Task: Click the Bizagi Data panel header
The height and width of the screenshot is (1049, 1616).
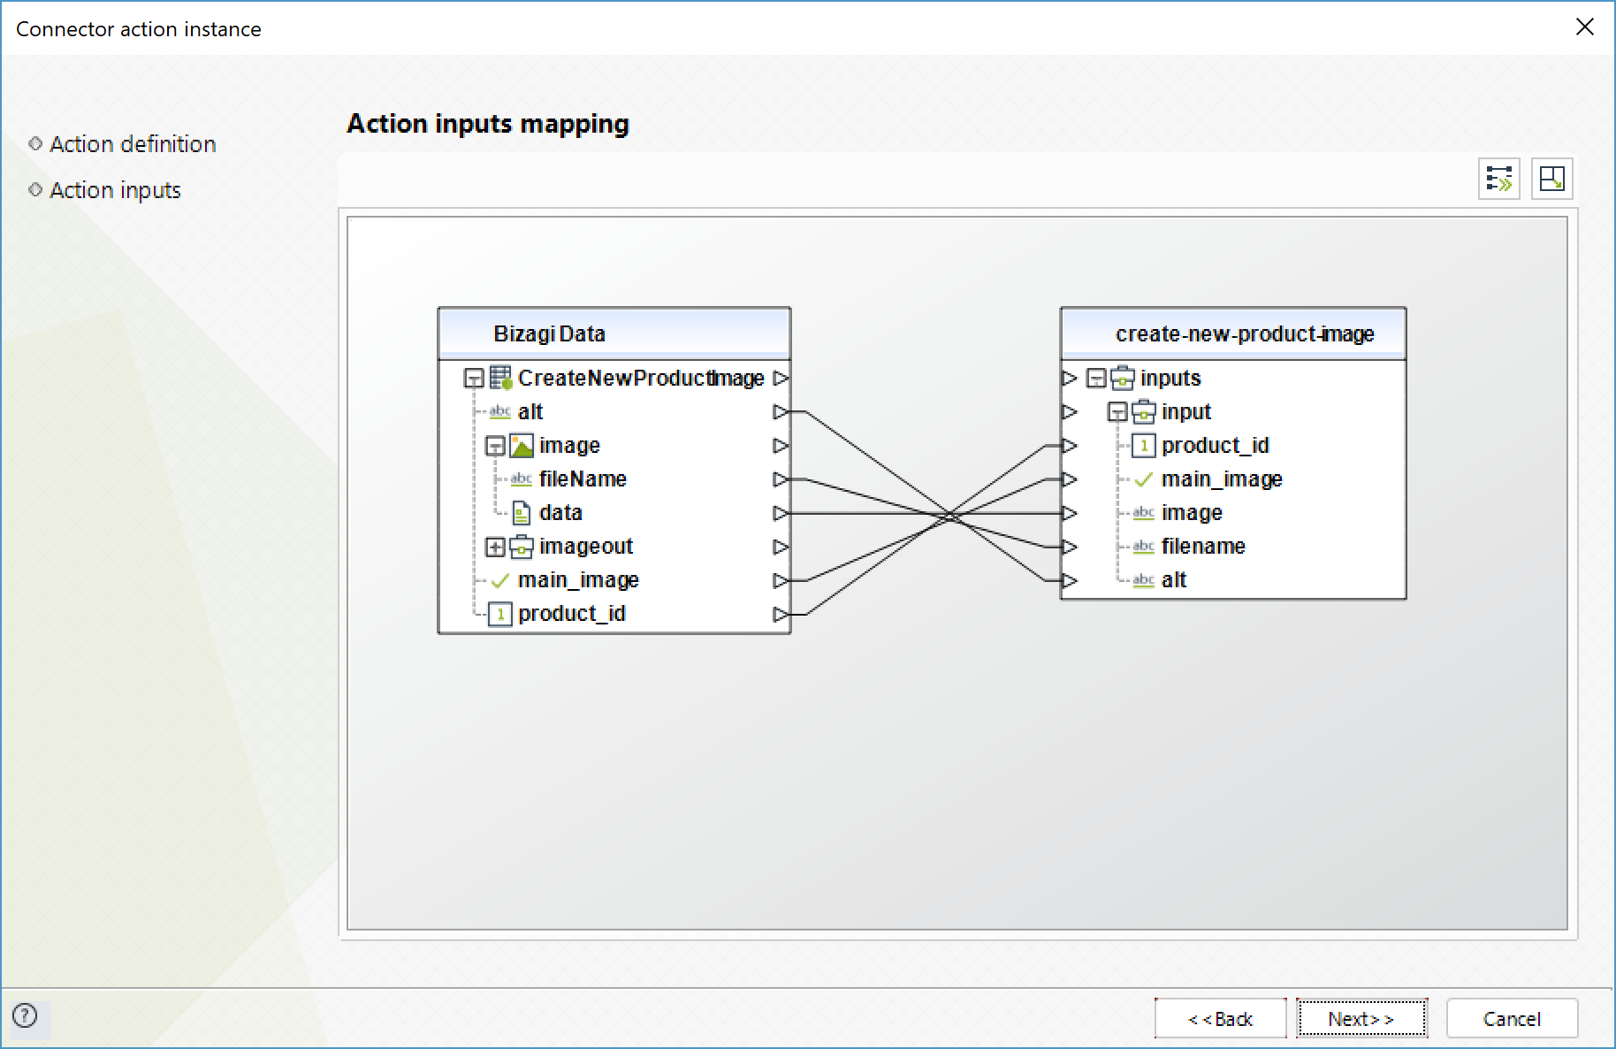Action: pyautogui.click(x=614, y=333)
